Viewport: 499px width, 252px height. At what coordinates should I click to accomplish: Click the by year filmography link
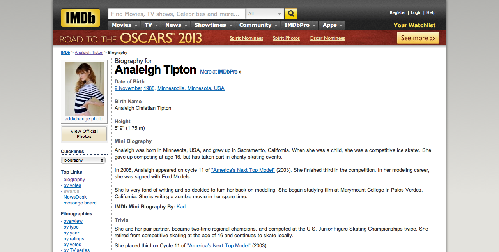[71, 233]
